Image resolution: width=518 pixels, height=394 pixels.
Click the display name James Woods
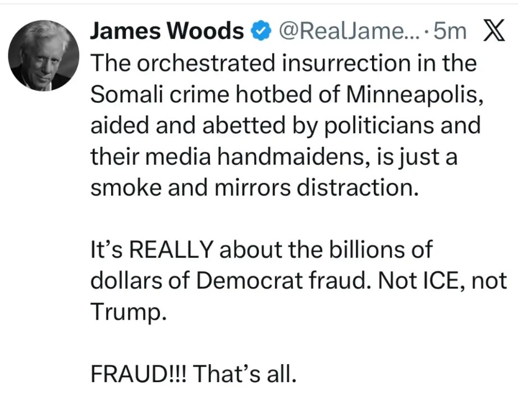coord(167,32)
